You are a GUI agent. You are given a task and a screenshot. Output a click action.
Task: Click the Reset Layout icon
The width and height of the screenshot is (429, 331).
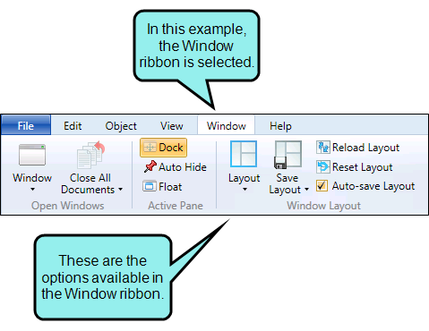(x=322, y=167)
